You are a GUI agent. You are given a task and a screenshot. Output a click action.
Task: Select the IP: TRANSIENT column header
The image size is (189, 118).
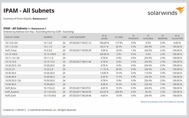134,37
